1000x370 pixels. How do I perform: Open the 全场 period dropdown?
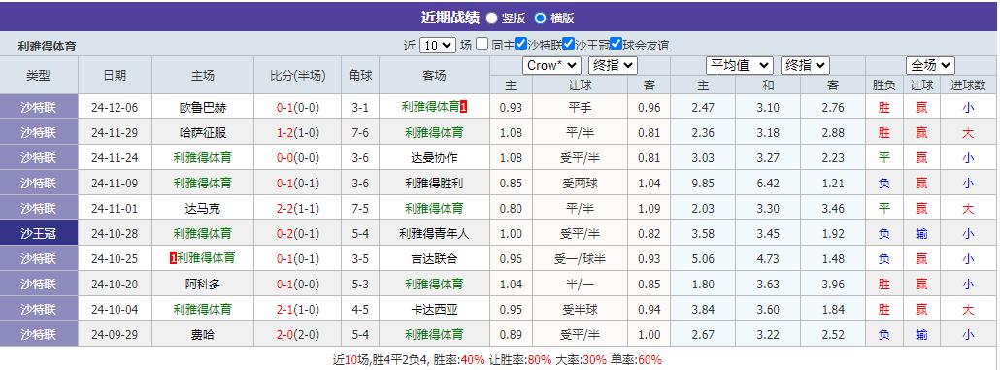(930, 66)
